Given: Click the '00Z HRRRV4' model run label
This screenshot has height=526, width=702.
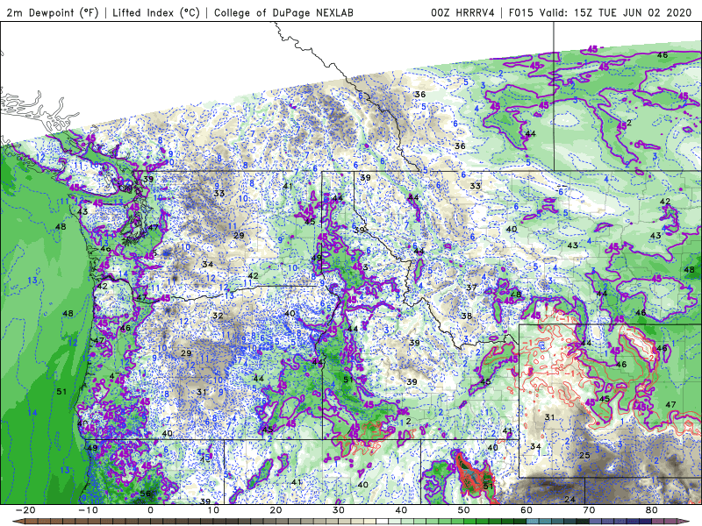Looking at the screenshot, I should [462, 12].
